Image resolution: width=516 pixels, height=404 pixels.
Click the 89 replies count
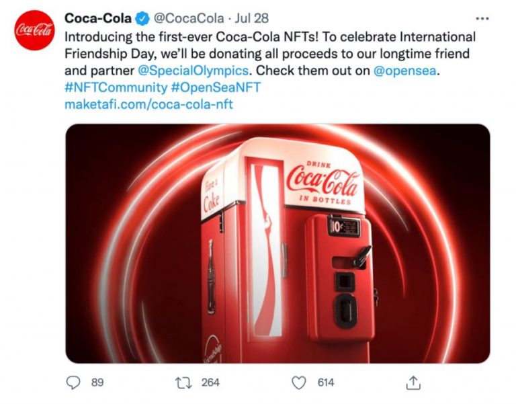pos(97,382)
